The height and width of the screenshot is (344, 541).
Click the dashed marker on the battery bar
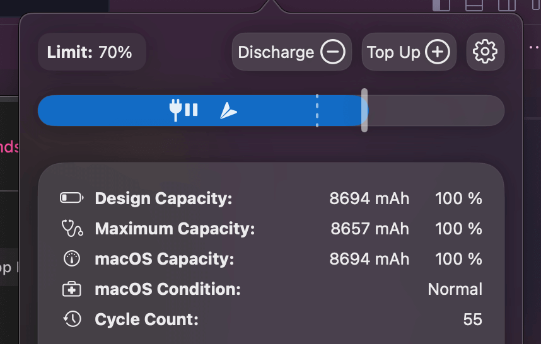317,110
